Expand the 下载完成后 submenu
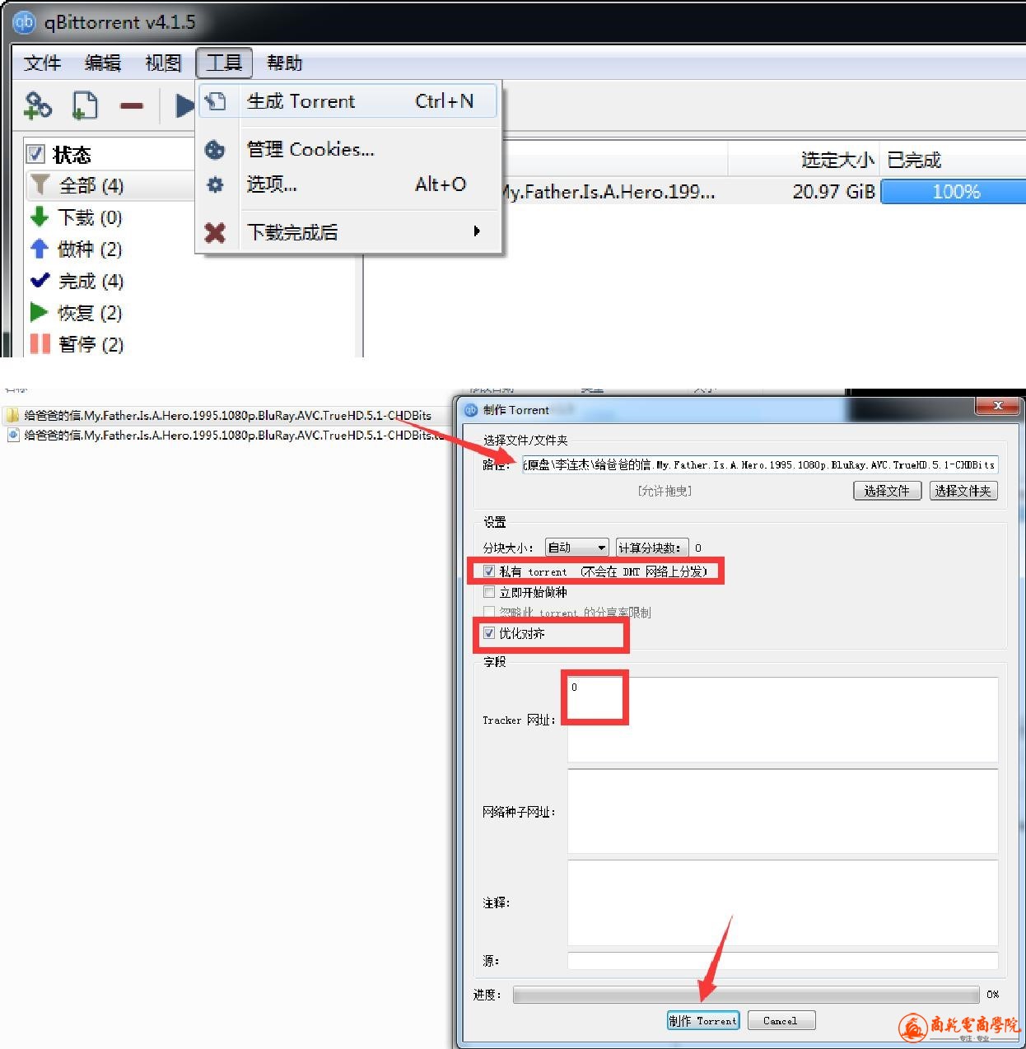 (x=362, y=232)
